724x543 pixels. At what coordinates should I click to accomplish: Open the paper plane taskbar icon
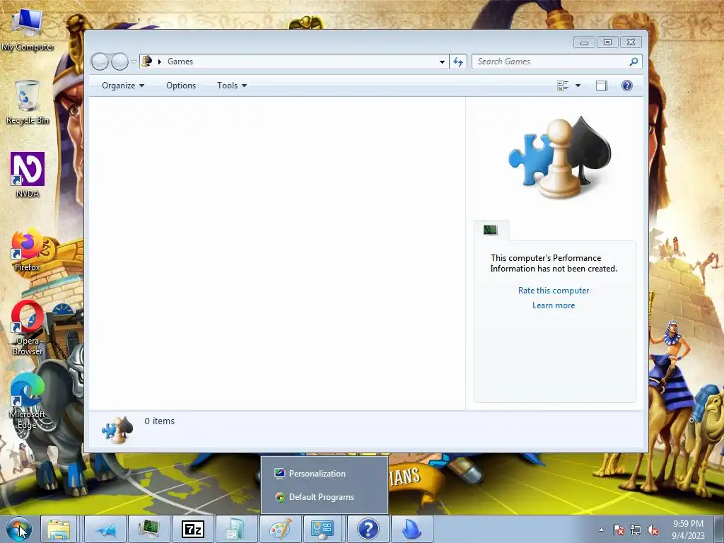[x=105, y=529]
